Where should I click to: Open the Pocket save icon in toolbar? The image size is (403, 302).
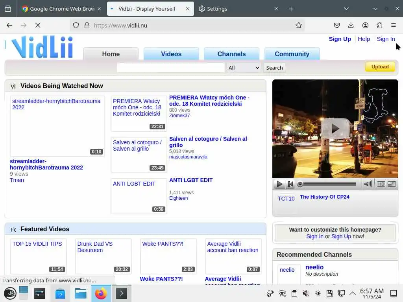coord(337,25)
